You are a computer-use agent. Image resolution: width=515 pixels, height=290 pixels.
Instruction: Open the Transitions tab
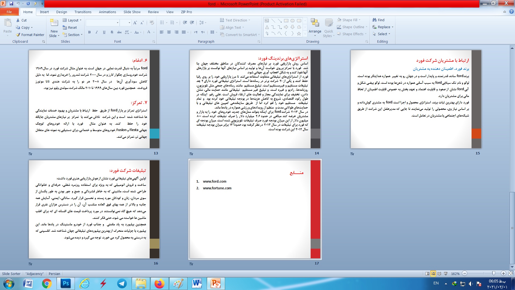[83, 12]
